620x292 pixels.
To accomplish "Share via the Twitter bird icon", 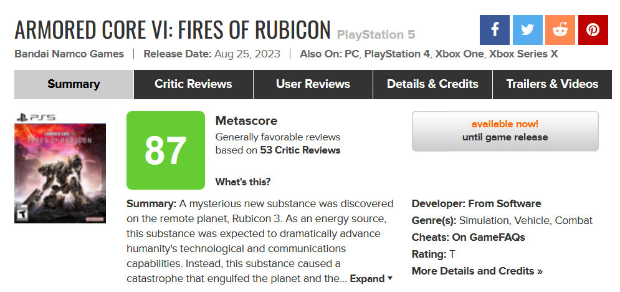I will click(x=528, y=30).
